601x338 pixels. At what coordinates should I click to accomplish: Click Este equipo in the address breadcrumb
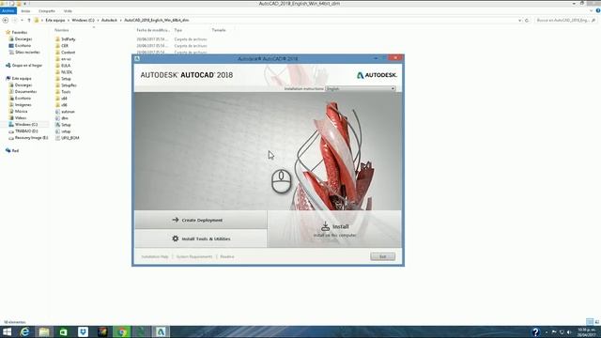tap(55, 20)
